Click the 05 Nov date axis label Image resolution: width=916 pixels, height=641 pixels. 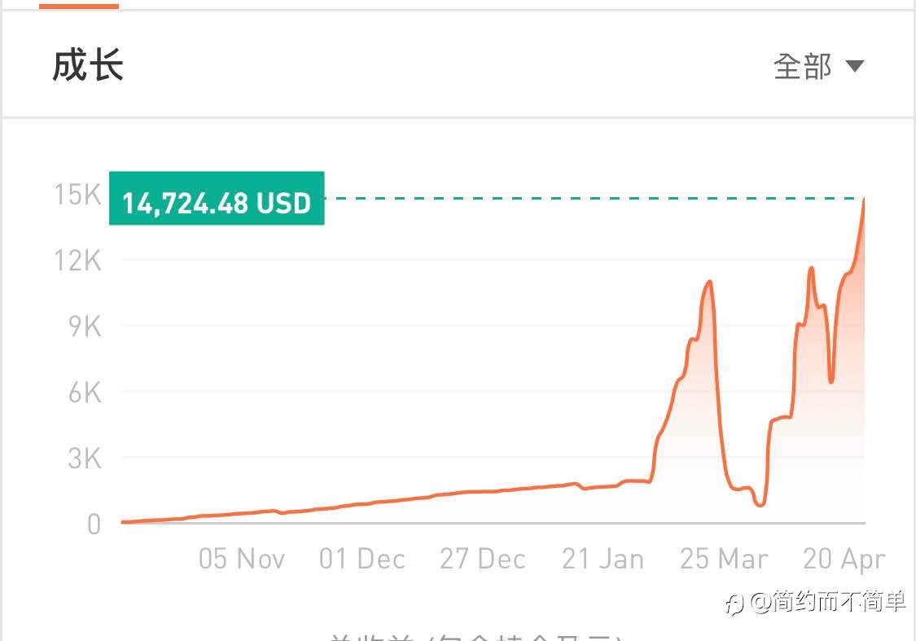click(242, 560)
